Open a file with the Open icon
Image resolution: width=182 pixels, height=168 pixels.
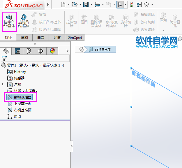coord(75,5)
